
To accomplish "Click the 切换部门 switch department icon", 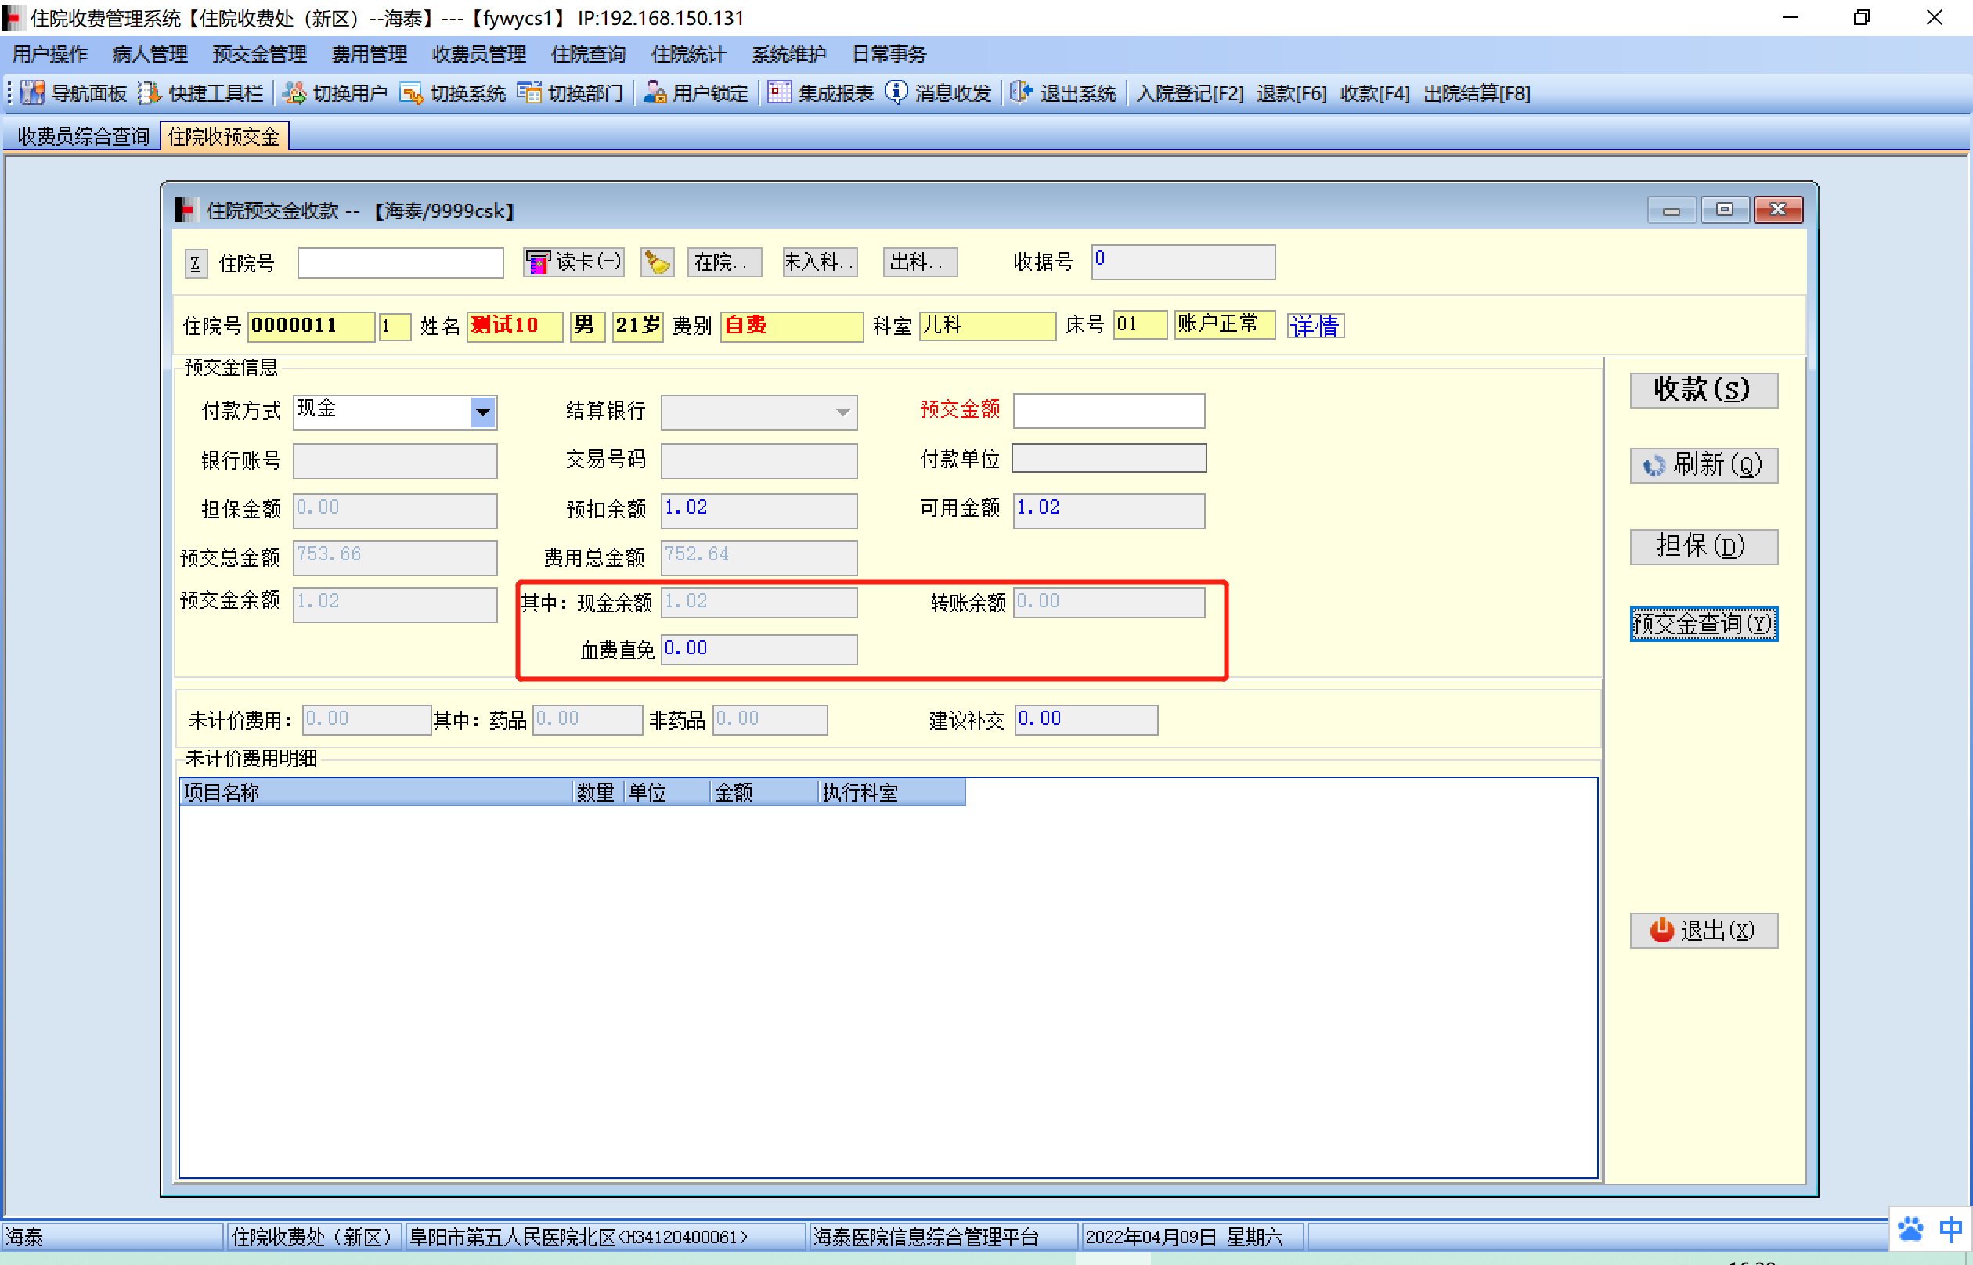I will (529, 93).
